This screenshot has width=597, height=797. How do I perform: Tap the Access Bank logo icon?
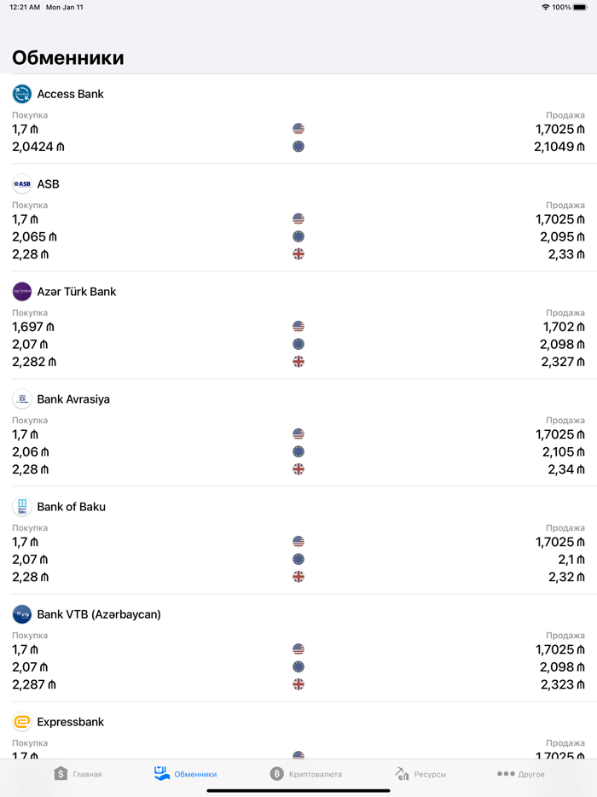(x=22, y=94)
